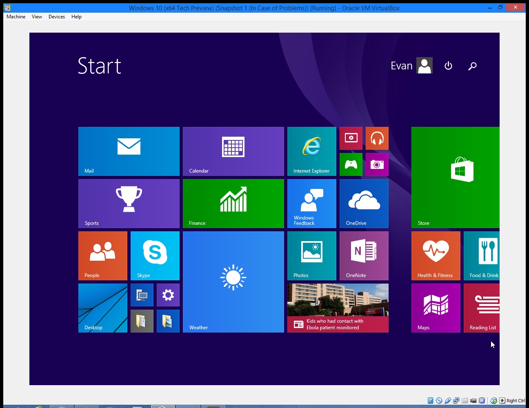Launch the Internet Explorer tile

click(x=312, y=151)
